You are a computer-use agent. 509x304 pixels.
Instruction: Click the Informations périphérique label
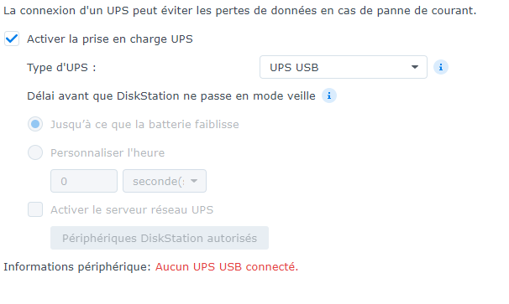(x=77, y=267)
